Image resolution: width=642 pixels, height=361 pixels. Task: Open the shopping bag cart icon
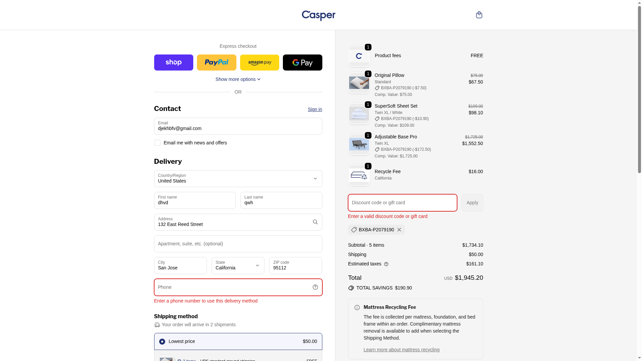coord(479,15)
